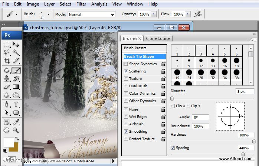Select the Crop tool
This screenshot has height=166, width=259.
click(7, 61)
